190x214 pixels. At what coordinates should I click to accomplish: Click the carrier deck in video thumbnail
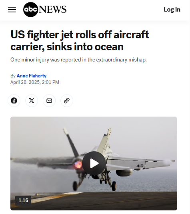pyautogui.click(x=94, y=200)
